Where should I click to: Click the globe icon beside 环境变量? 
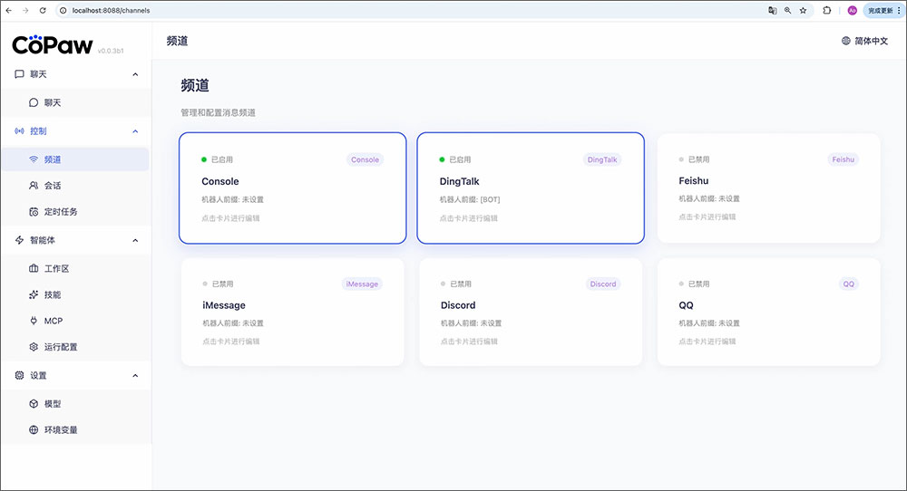click(x=34, y=429)
